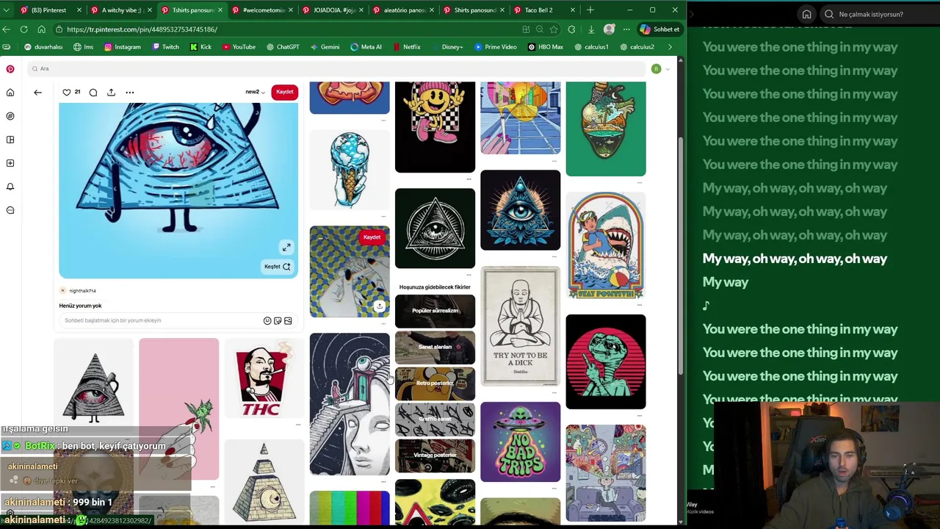Like the pin with the heart icon
This screenshot has width=940, height=529.
(x=67, y=93)
